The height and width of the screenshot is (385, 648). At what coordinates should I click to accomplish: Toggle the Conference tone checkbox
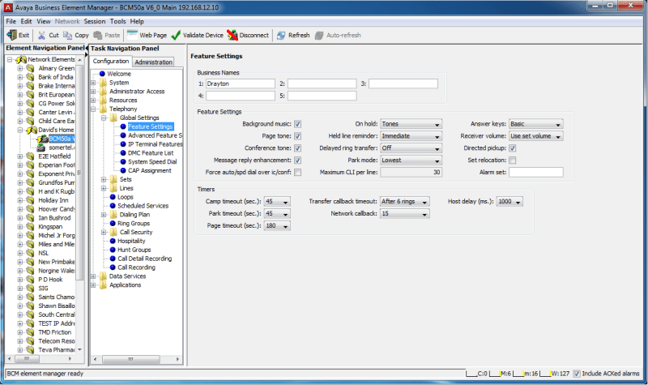tap(297, 148)
